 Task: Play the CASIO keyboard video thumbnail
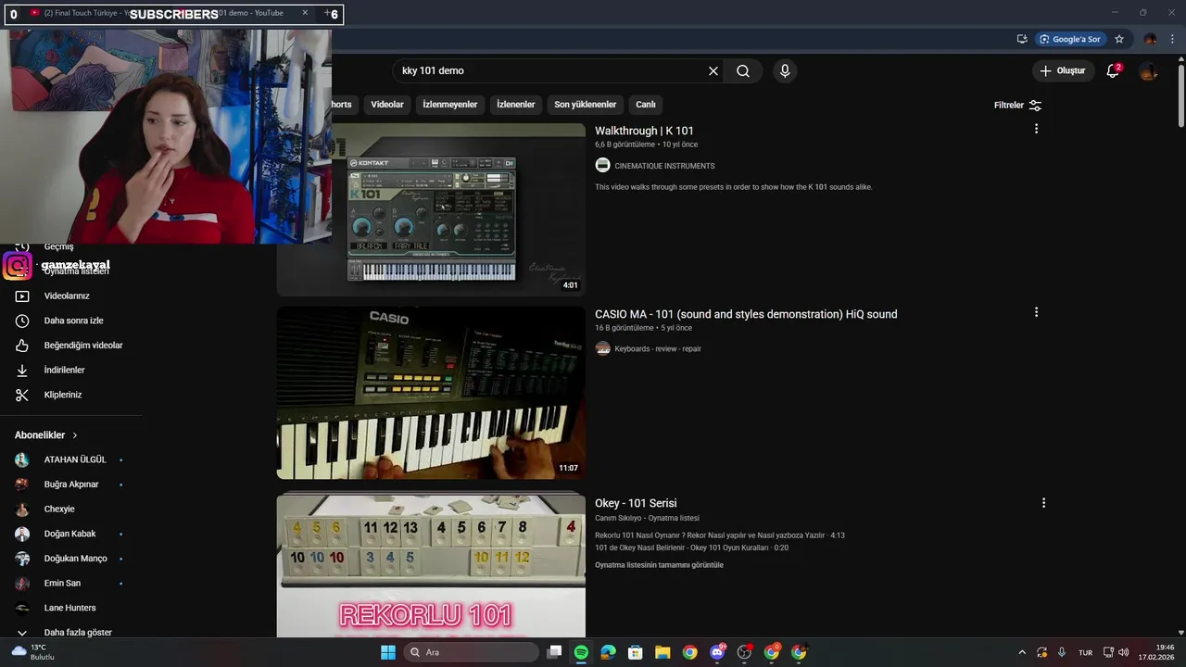click(431, 393)
